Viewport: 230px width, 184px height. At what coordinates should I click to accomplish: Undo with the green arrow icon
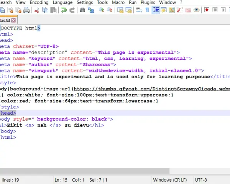pos(64,10)
